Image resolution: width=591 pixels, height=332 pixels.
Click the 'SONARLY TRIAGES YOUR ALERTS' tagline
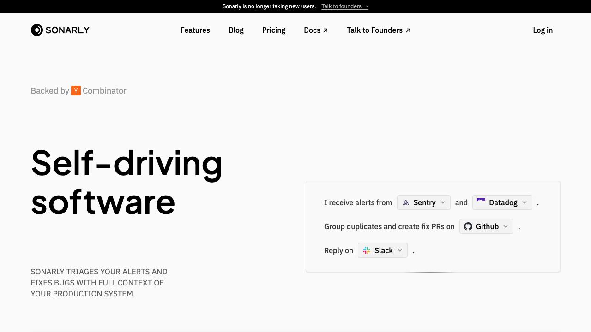coord(99,283)
